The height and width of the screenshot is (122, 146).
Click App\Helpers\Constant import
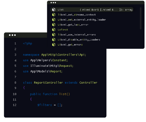49,60
